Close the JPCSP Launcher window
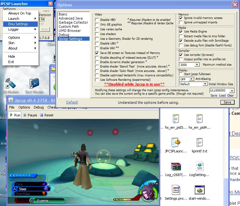Screen dimensions: 240x206 tap(50, 3)
